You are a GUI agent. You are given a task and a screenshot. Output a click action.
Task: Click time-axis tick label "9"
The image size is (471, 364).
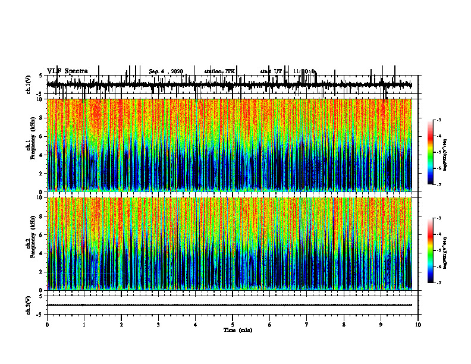381,325
